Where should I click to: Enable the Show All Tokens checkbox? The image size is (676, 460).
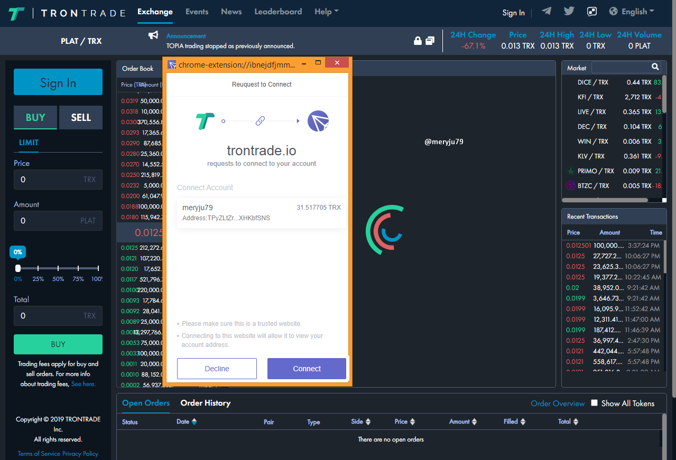[594, 403]
